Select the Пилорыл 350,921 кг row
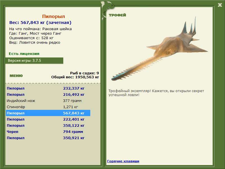Image resolution: width=225 pixels, height=169 pixels. (48, 138)
